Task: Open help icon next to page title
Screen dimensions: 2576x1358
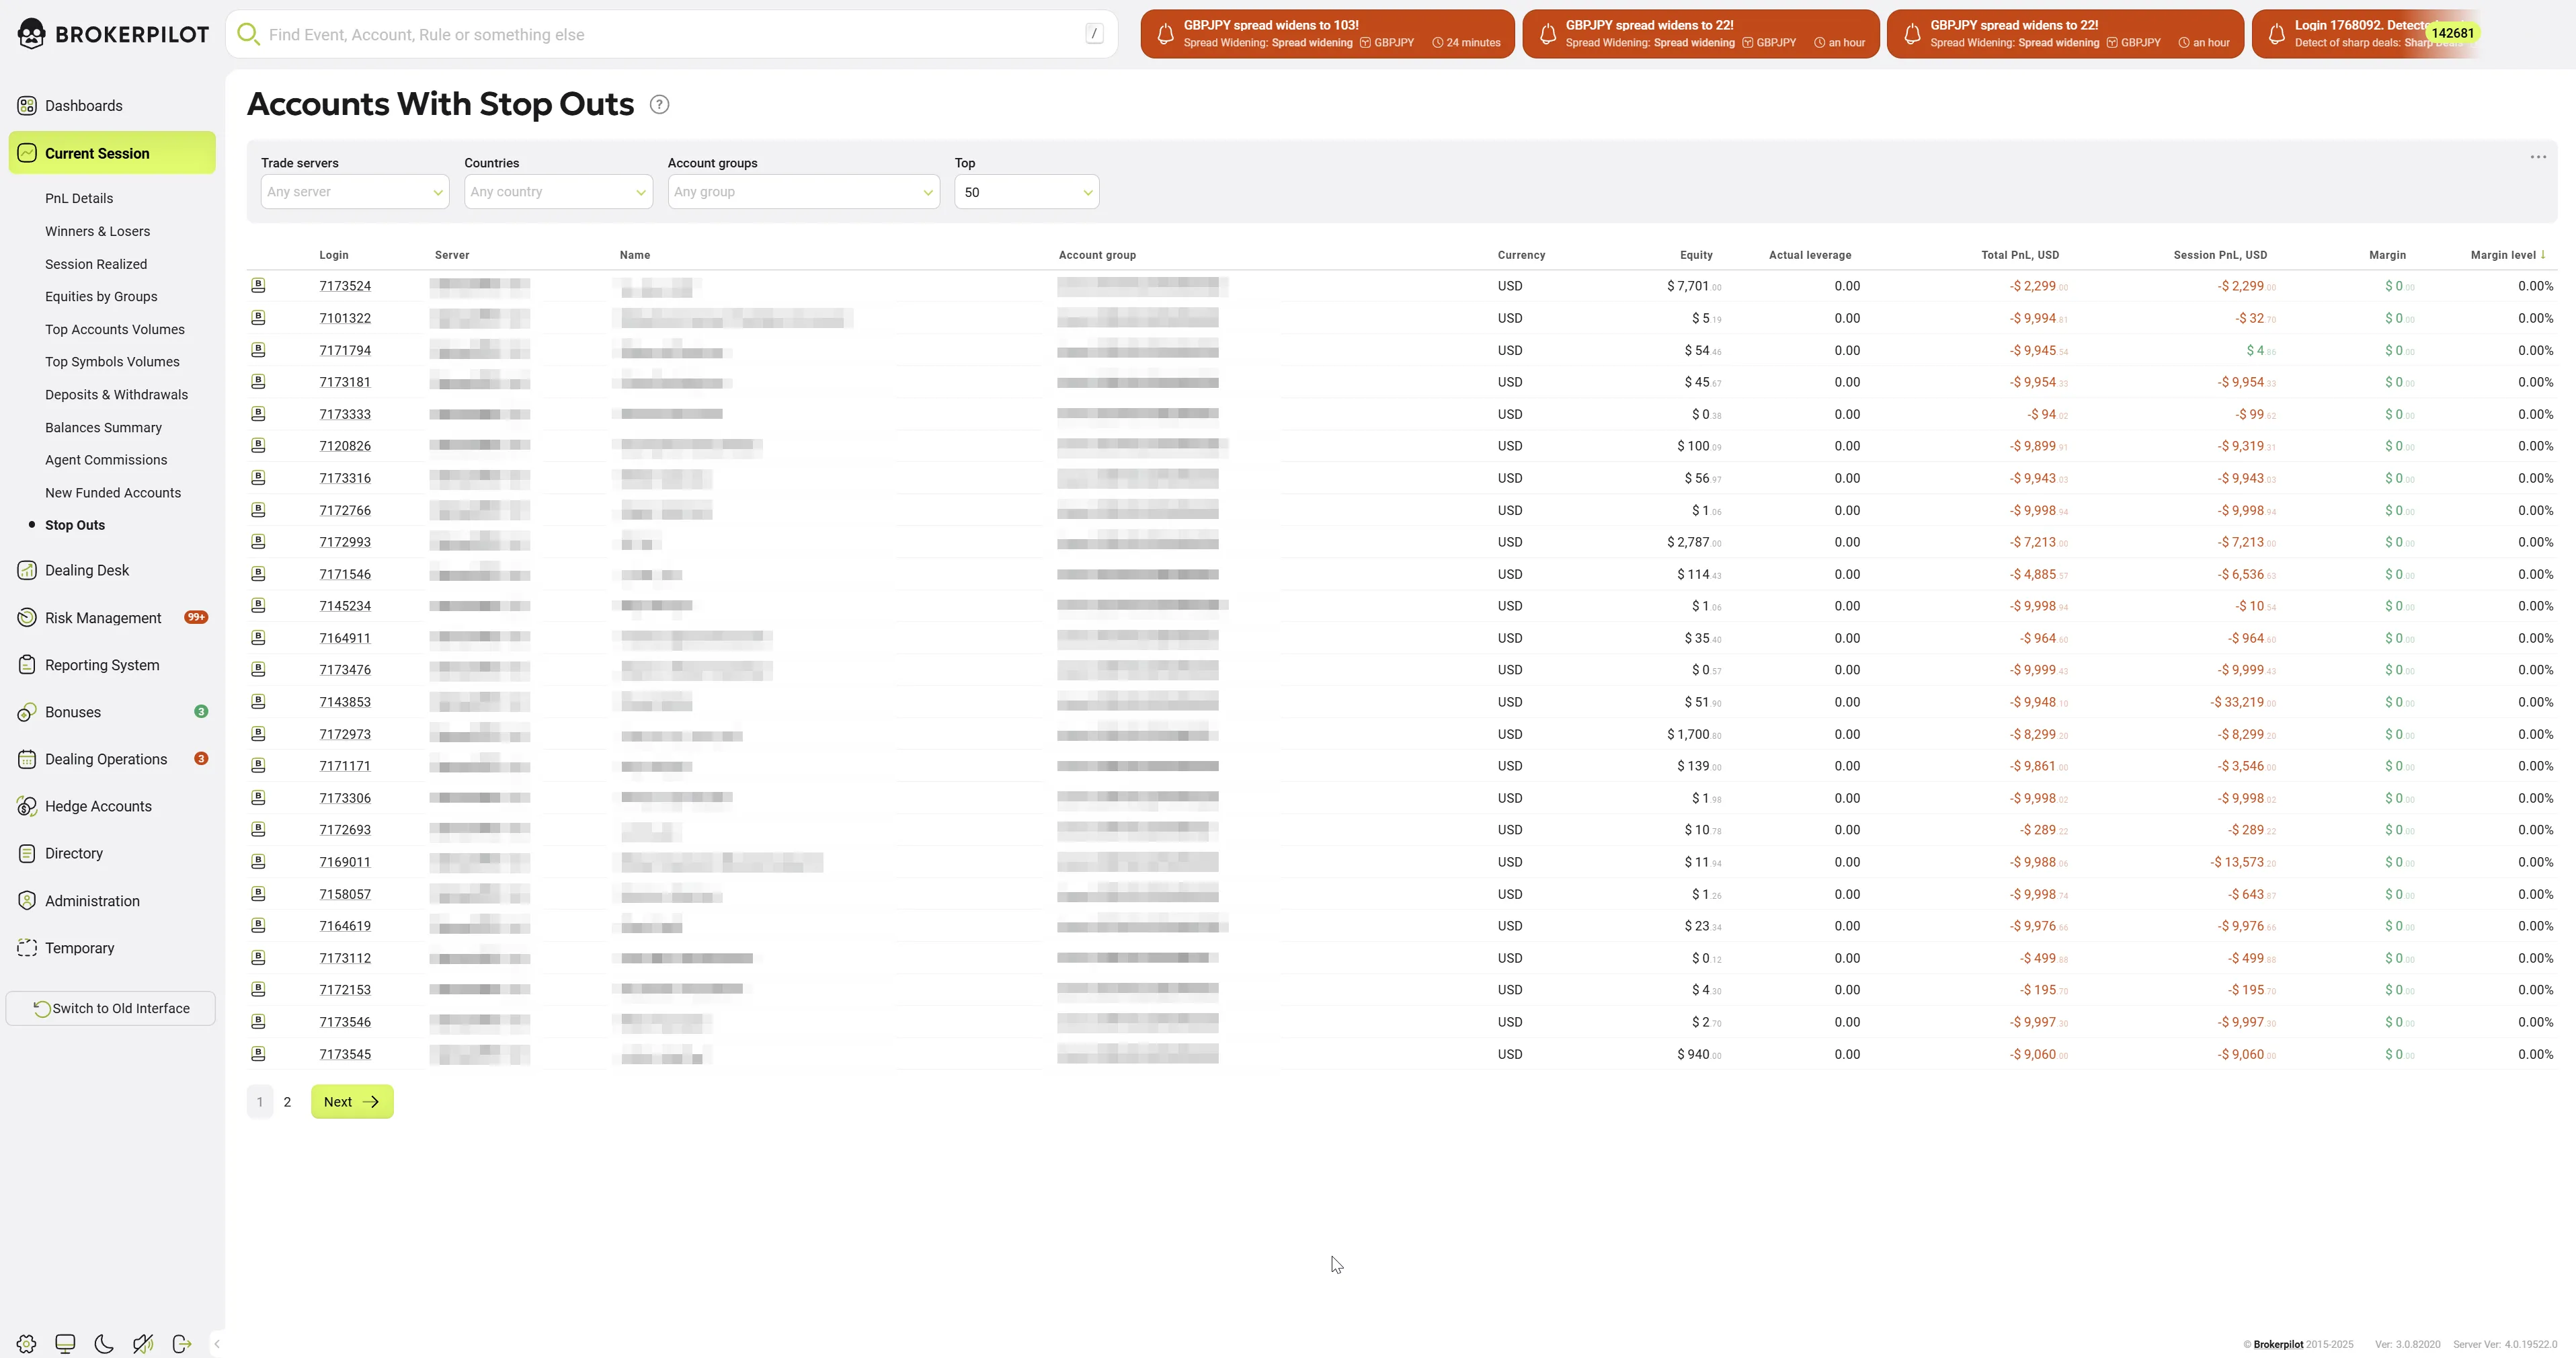Action: point(659,104)
